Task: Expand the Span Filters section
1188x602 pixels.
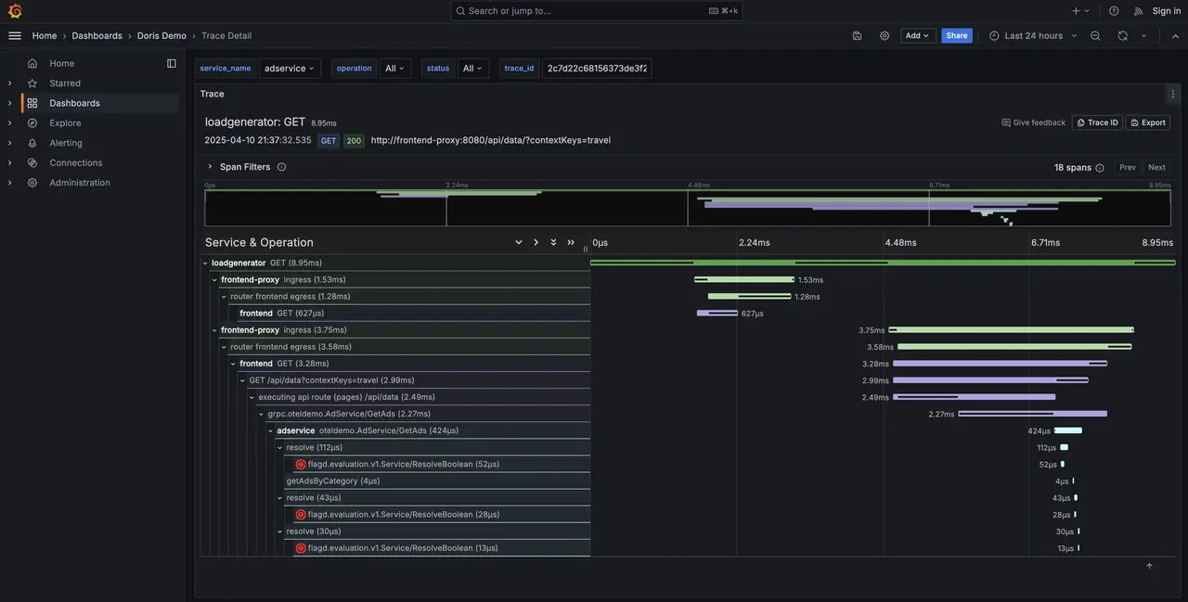Action: point(210,167)
